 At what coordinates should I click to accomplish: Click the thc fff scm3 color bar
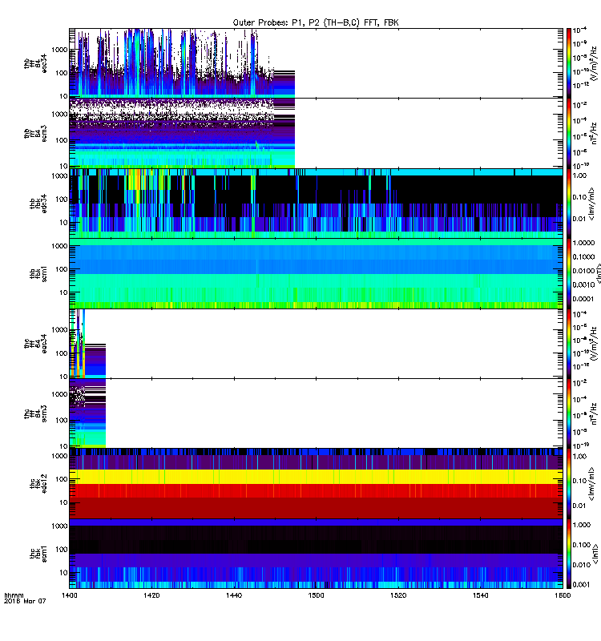[568, 413]
